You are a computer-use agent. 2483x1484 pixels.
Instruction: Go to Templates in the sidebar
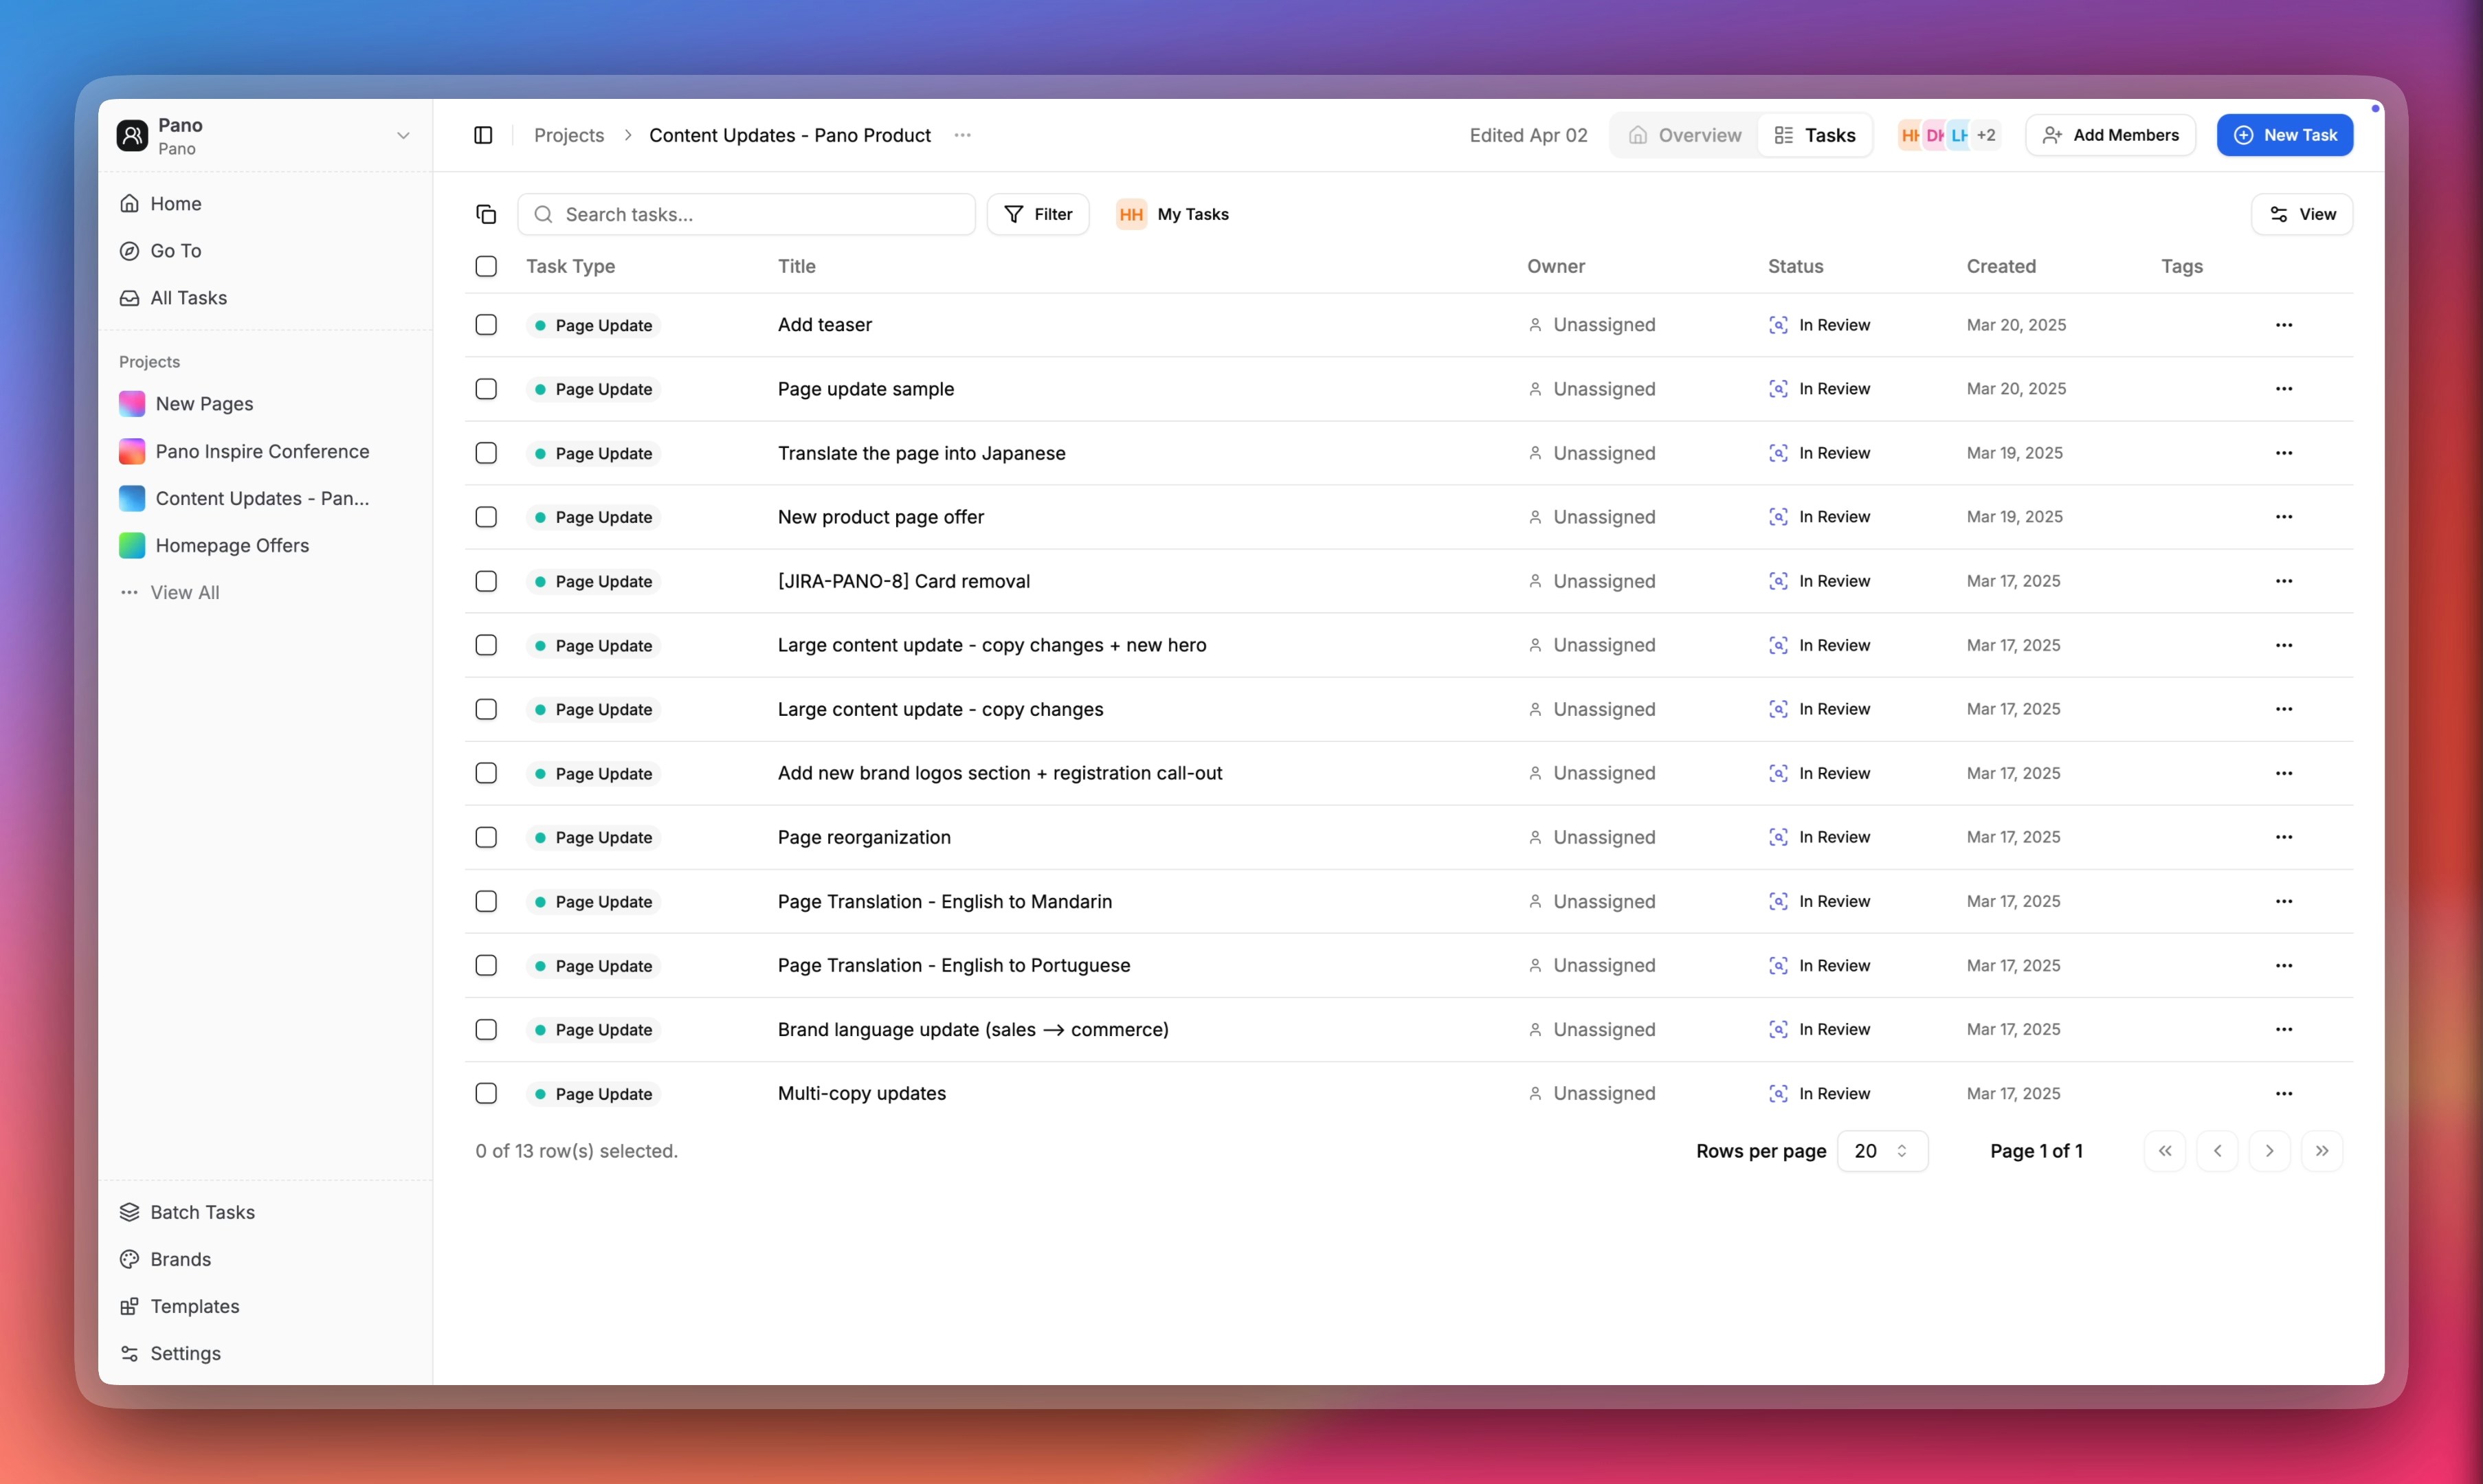[x=194, y=1306]
